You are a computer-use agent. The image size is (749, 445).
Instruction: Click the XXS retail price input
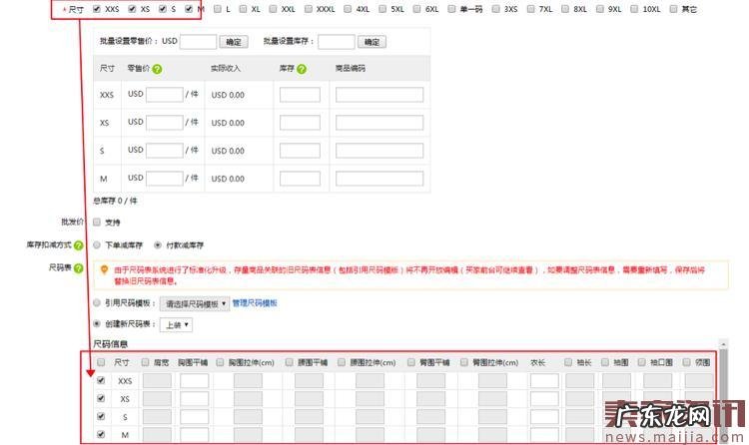[x=165, y=95]
